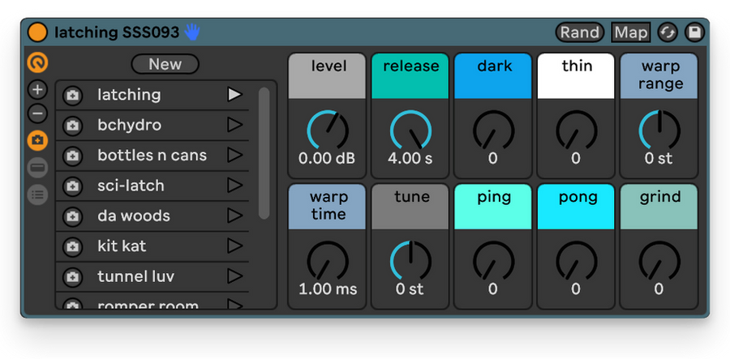
Task: Launch the bchydro variation play arrow
Action: tap(234, 125)
